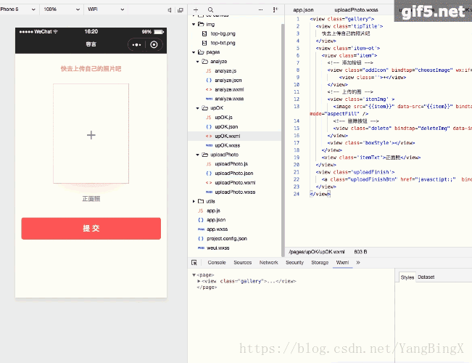Open app.js file

coord(213,211)
